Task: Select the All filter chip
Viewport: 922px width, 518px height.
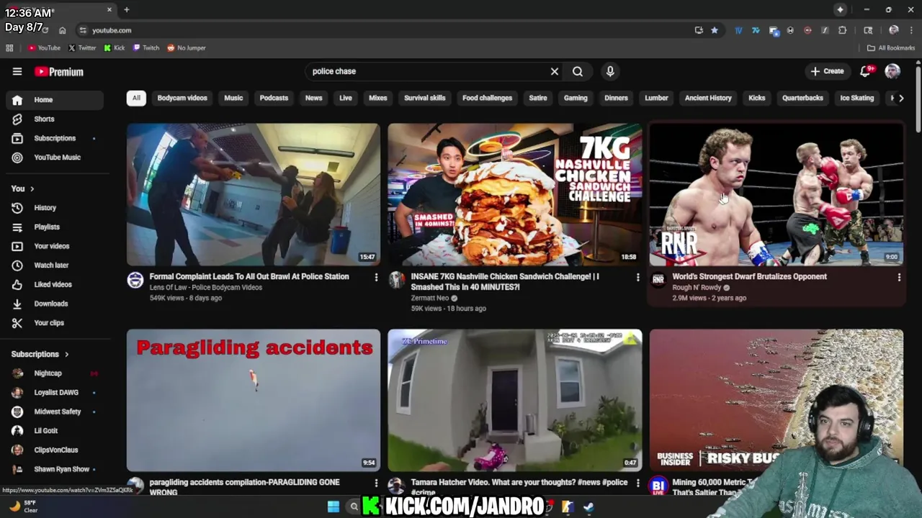Action: point(136,98)
